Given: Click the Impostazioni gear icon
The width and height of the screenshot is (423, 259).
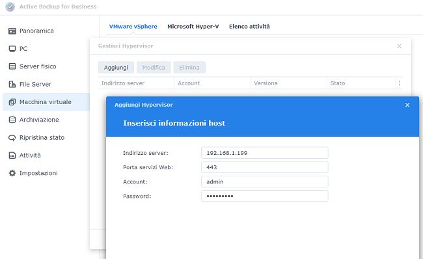Looking at the screenshot, I should pos(12,173).
